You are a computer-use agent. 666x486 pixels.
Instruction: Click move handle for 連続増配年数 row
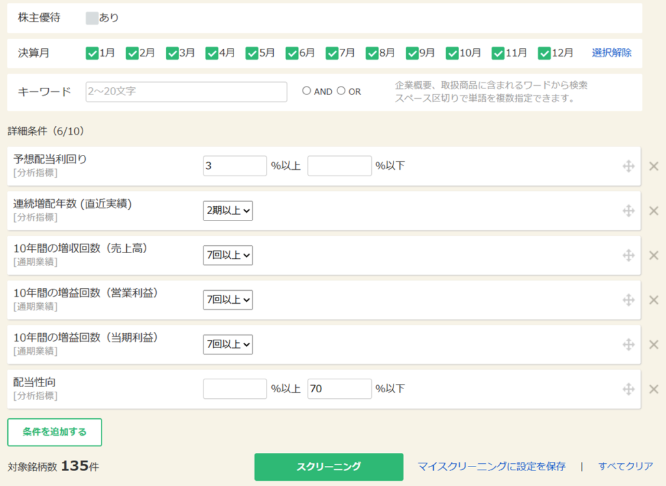click(629, 211)
